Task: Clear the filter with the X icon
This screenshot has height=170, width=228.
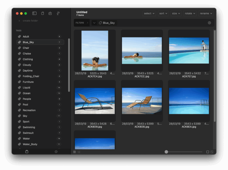Action: coord(209,23)
